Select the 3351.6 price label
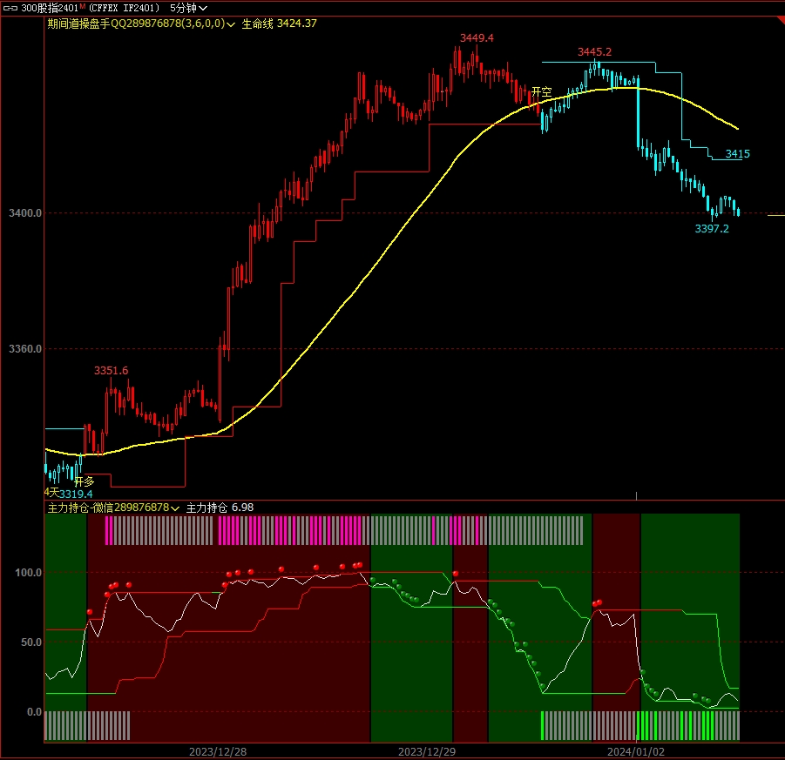The height and width of the screenshot is (760, 785). point(111,371)
